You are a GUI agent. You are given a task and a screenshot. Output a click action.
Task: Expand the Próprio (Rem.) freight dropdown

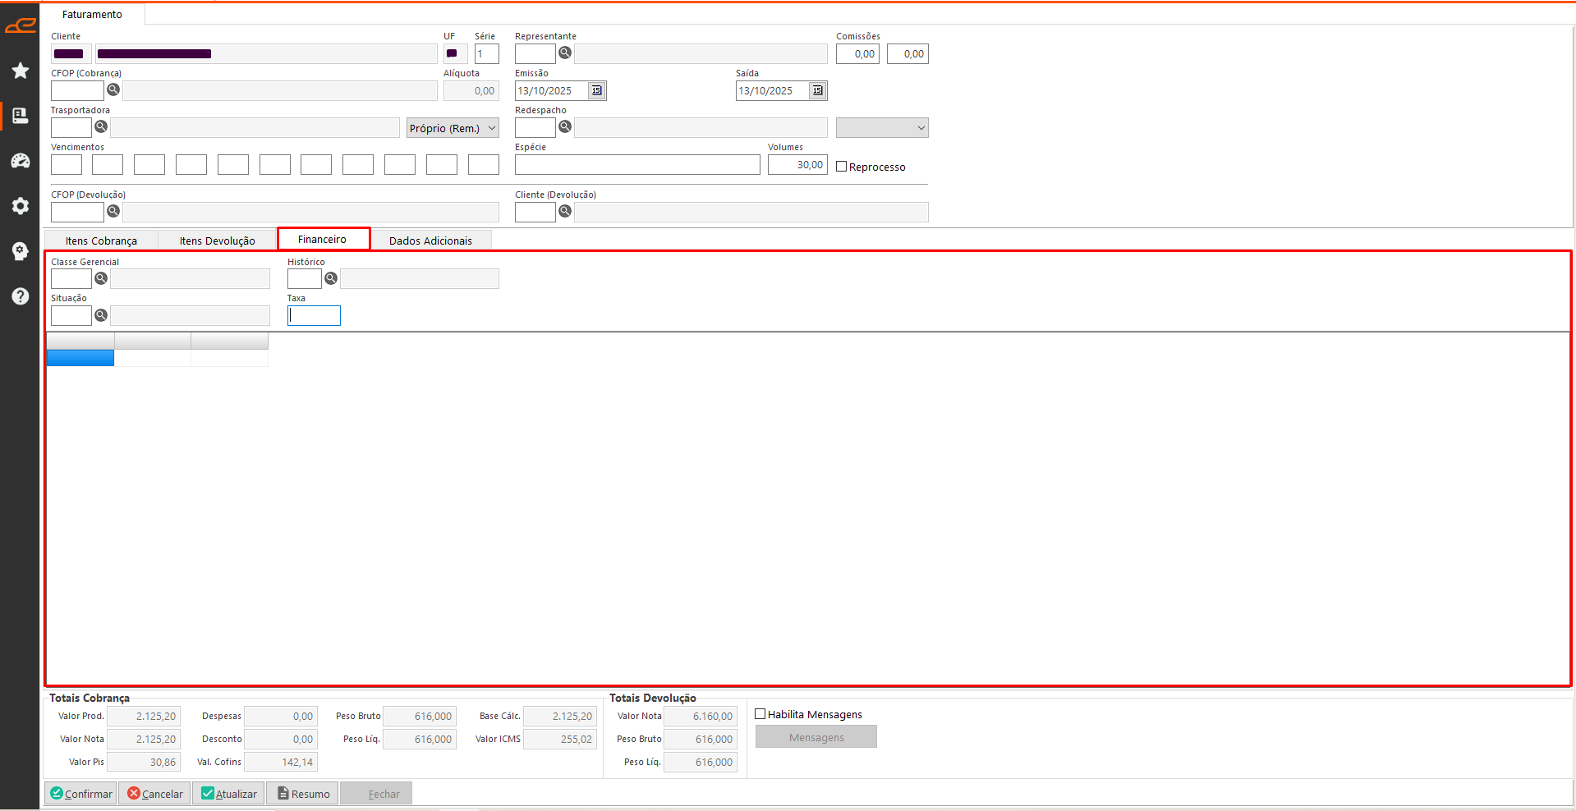(453, 128)
